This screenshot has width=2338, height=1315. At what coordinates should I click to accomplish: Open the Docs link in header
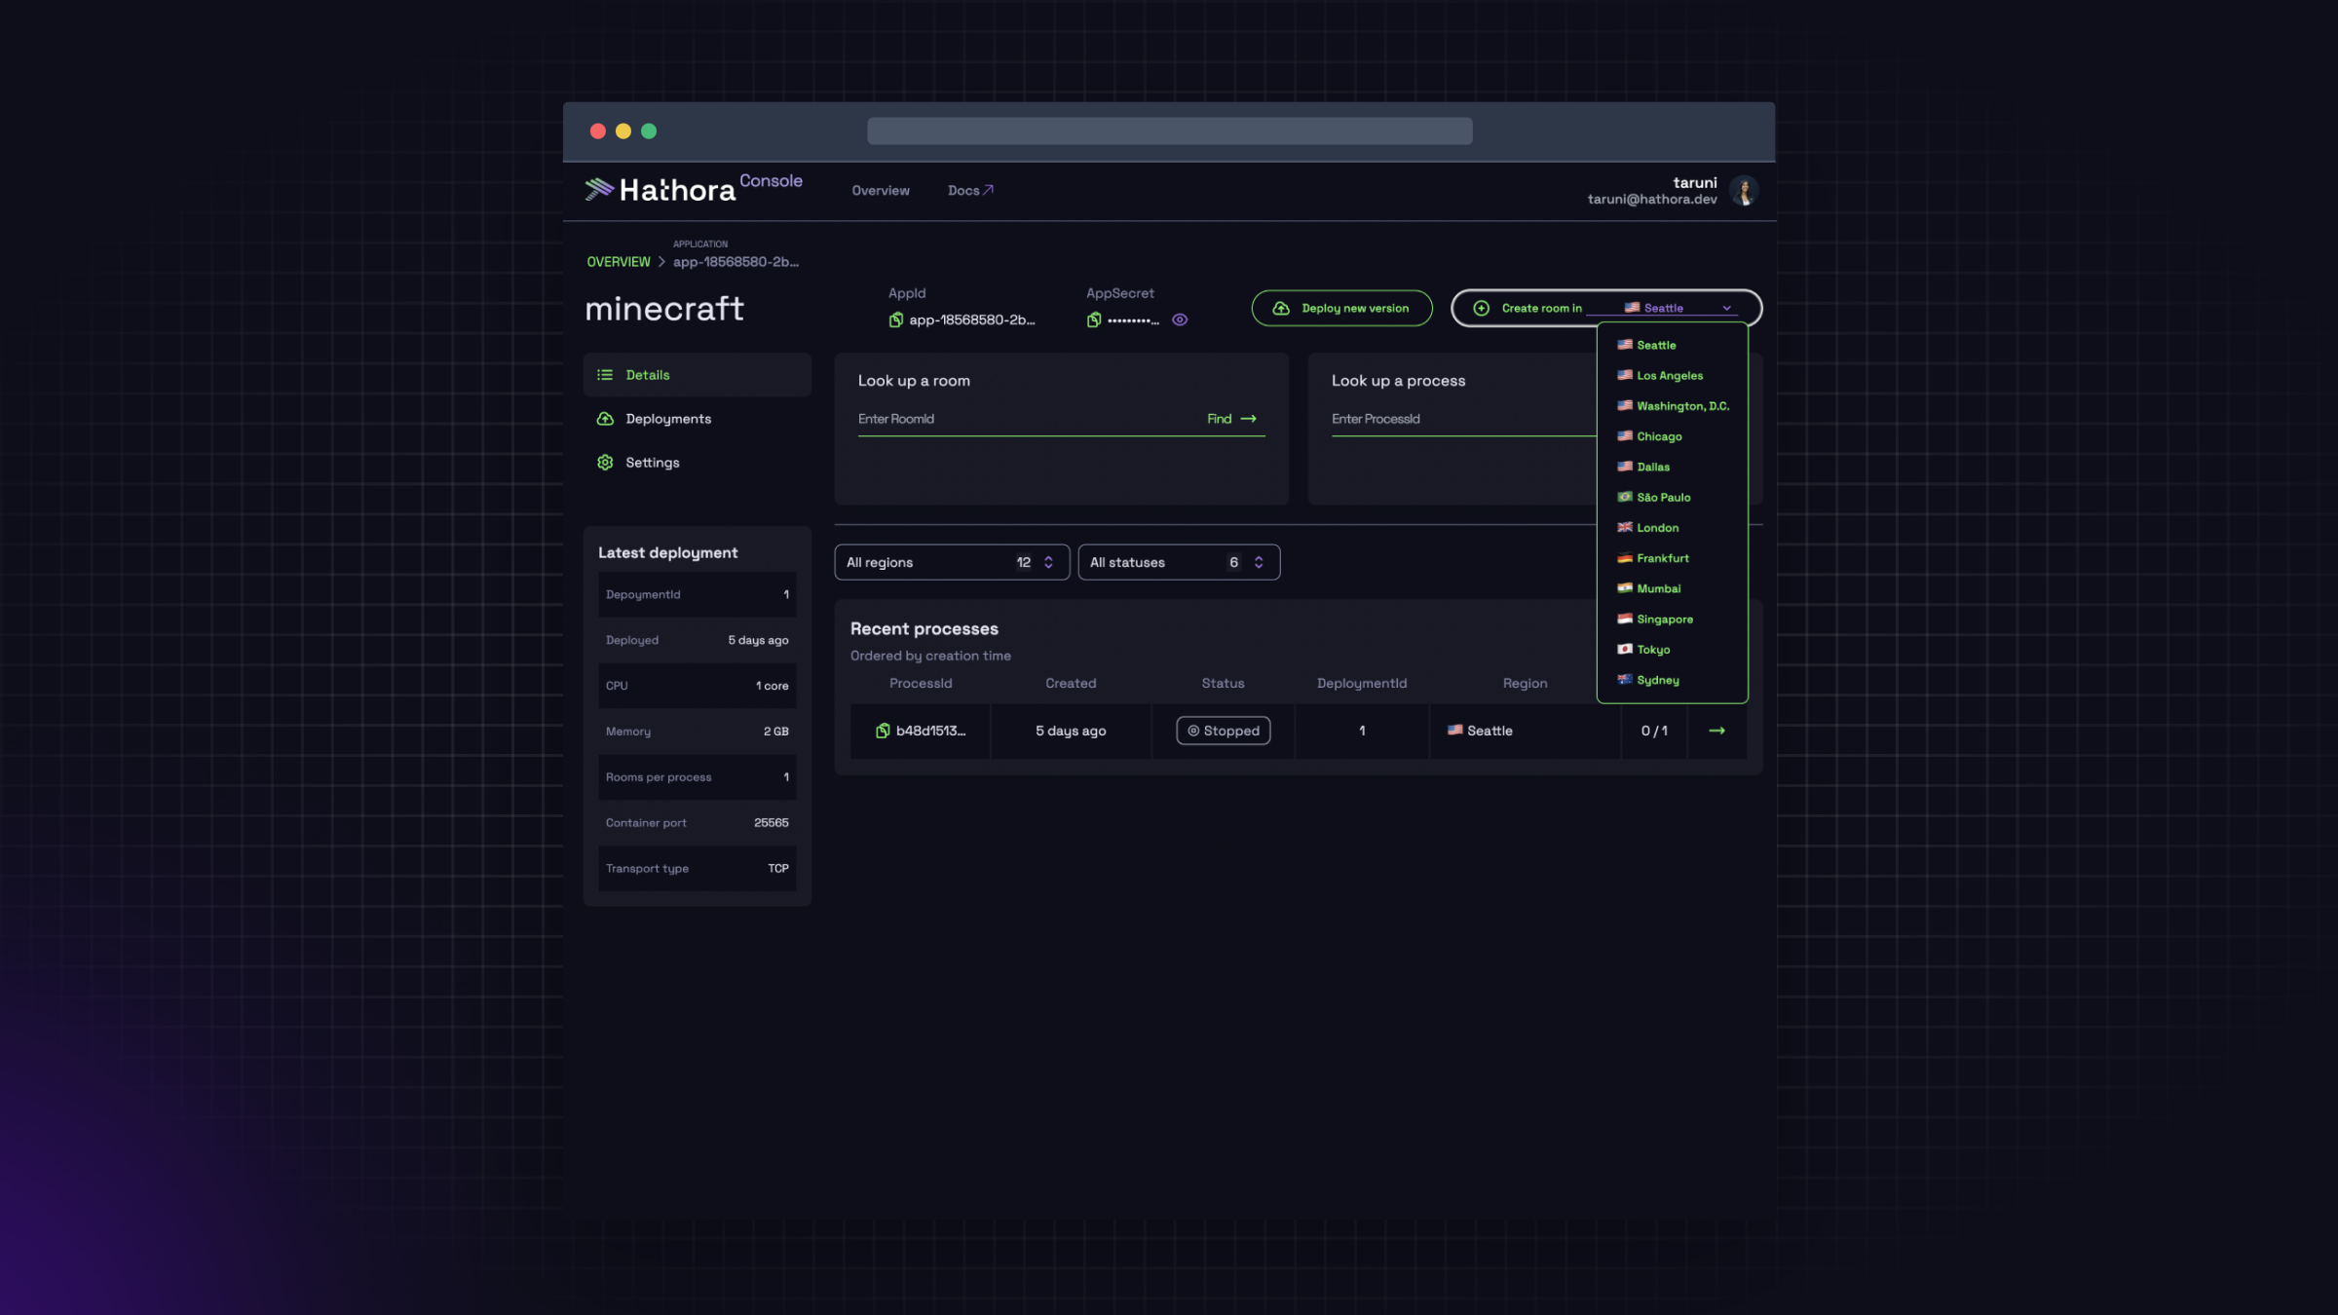click(970, 191)
